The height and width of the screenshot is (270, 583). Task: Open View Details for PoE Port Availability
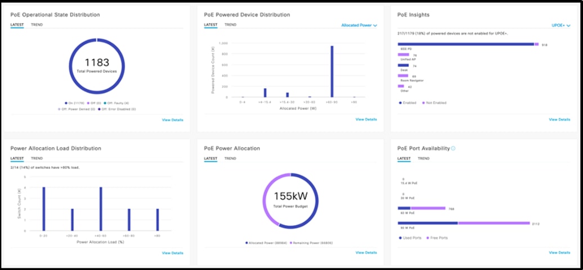click(559, 253)
